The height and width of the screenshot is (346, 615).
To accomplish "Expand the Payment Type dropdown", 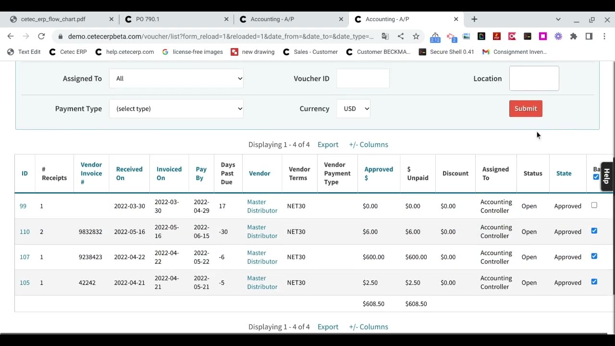I will pos(176,109).
